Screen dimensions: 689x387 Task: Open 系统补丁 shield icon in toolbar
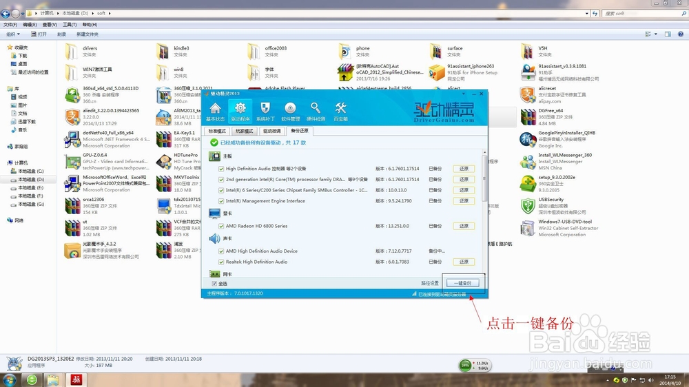click(265, 108)
